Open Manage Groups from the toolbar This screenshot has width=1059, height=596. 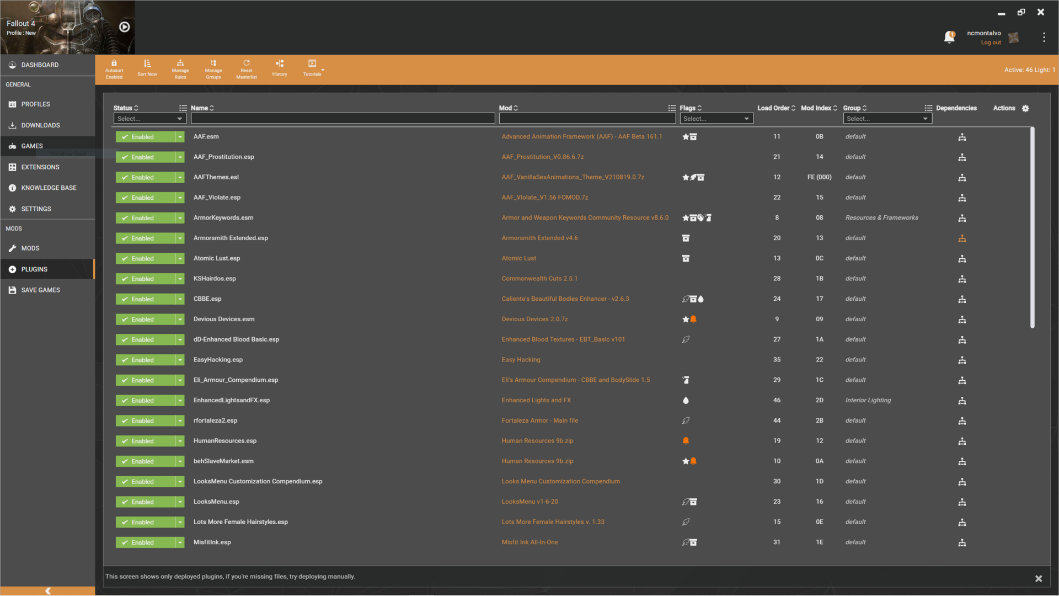[213, 70]
